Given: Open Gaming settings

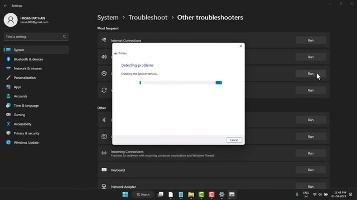Looking at the screenshot, I should pyautogui.click(x=36, y=115).
